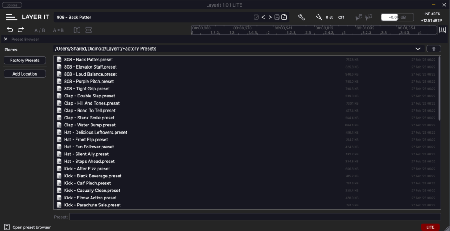The width and height of the screenshot is (450, 231).
Task: Open the hamburger menu beside LAYER IT
Action: pos(11,17)
